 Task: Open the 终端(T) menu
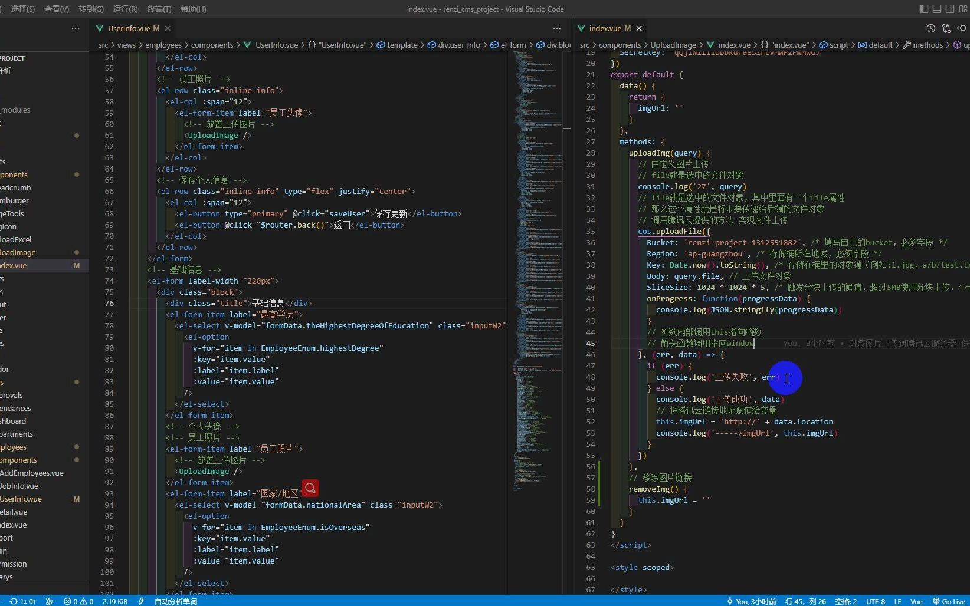[x=159, y=9]
